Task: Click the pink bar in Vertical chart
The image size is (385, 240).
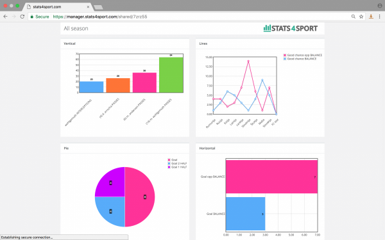Action: [144, 83]
